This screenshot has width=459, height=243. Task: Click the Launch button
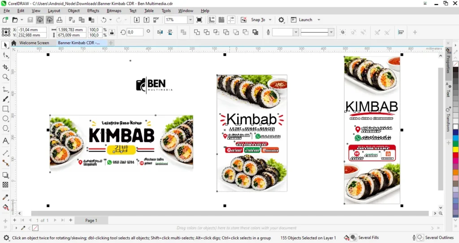click(302, 20)
